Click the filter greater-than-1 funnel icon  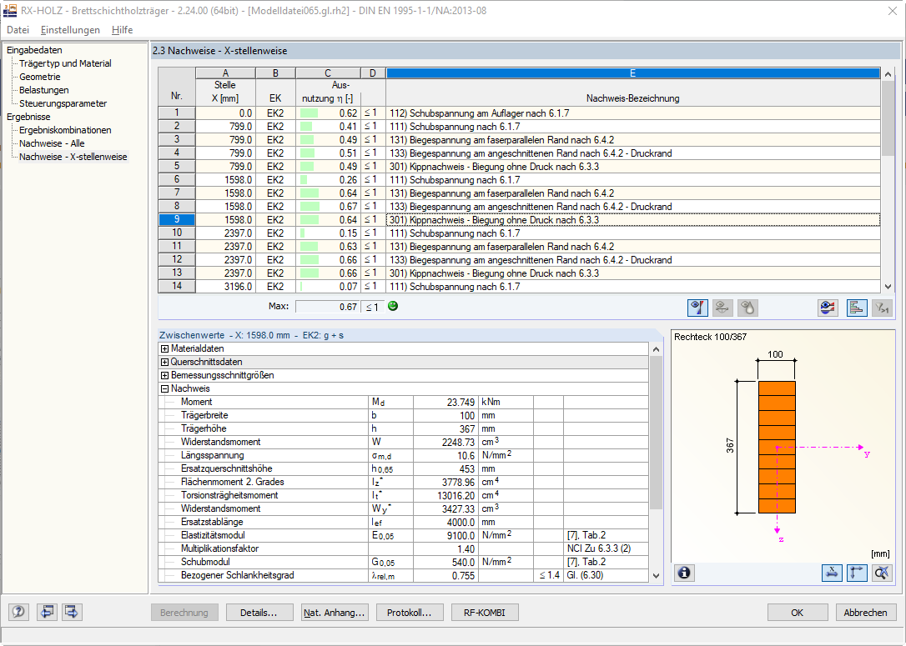(882, 308)
